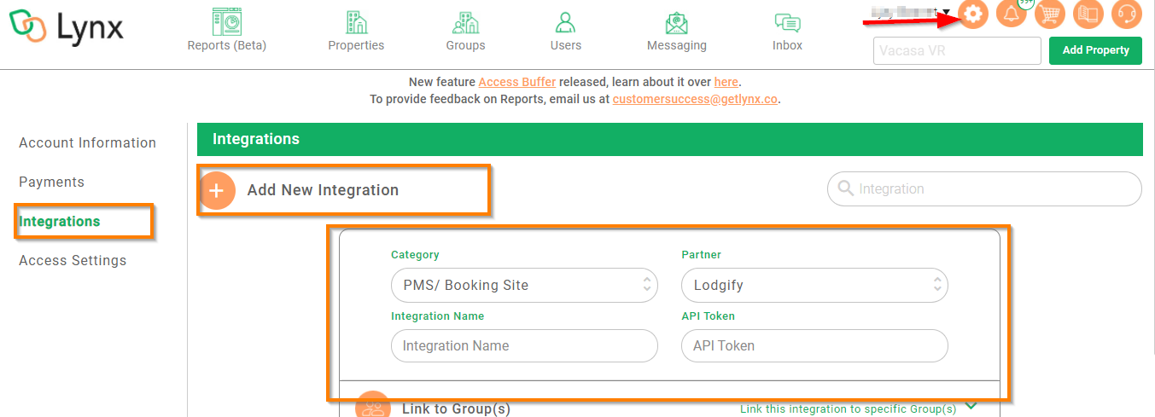Open the Category dropdown PMS/ Booking Site
This screenshot has width=1155, height=417.
click(524, 285)
